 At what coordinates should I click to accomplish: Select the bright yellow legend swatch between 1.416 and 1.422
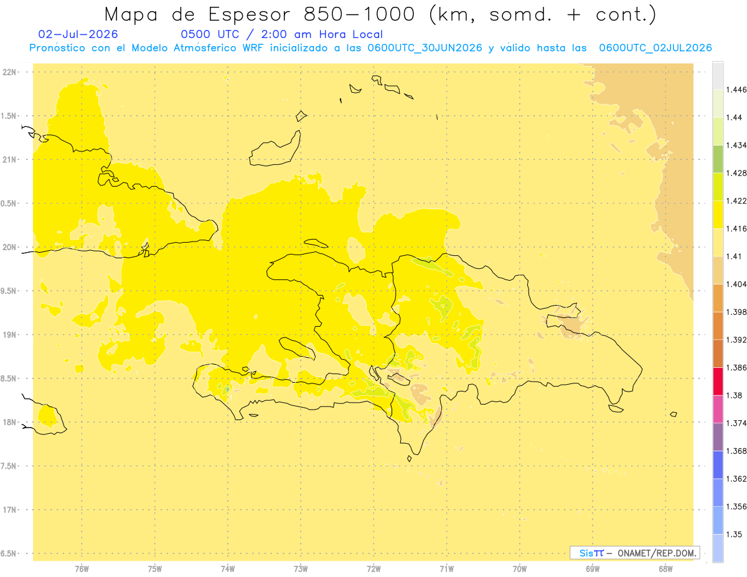click(718, 215)
